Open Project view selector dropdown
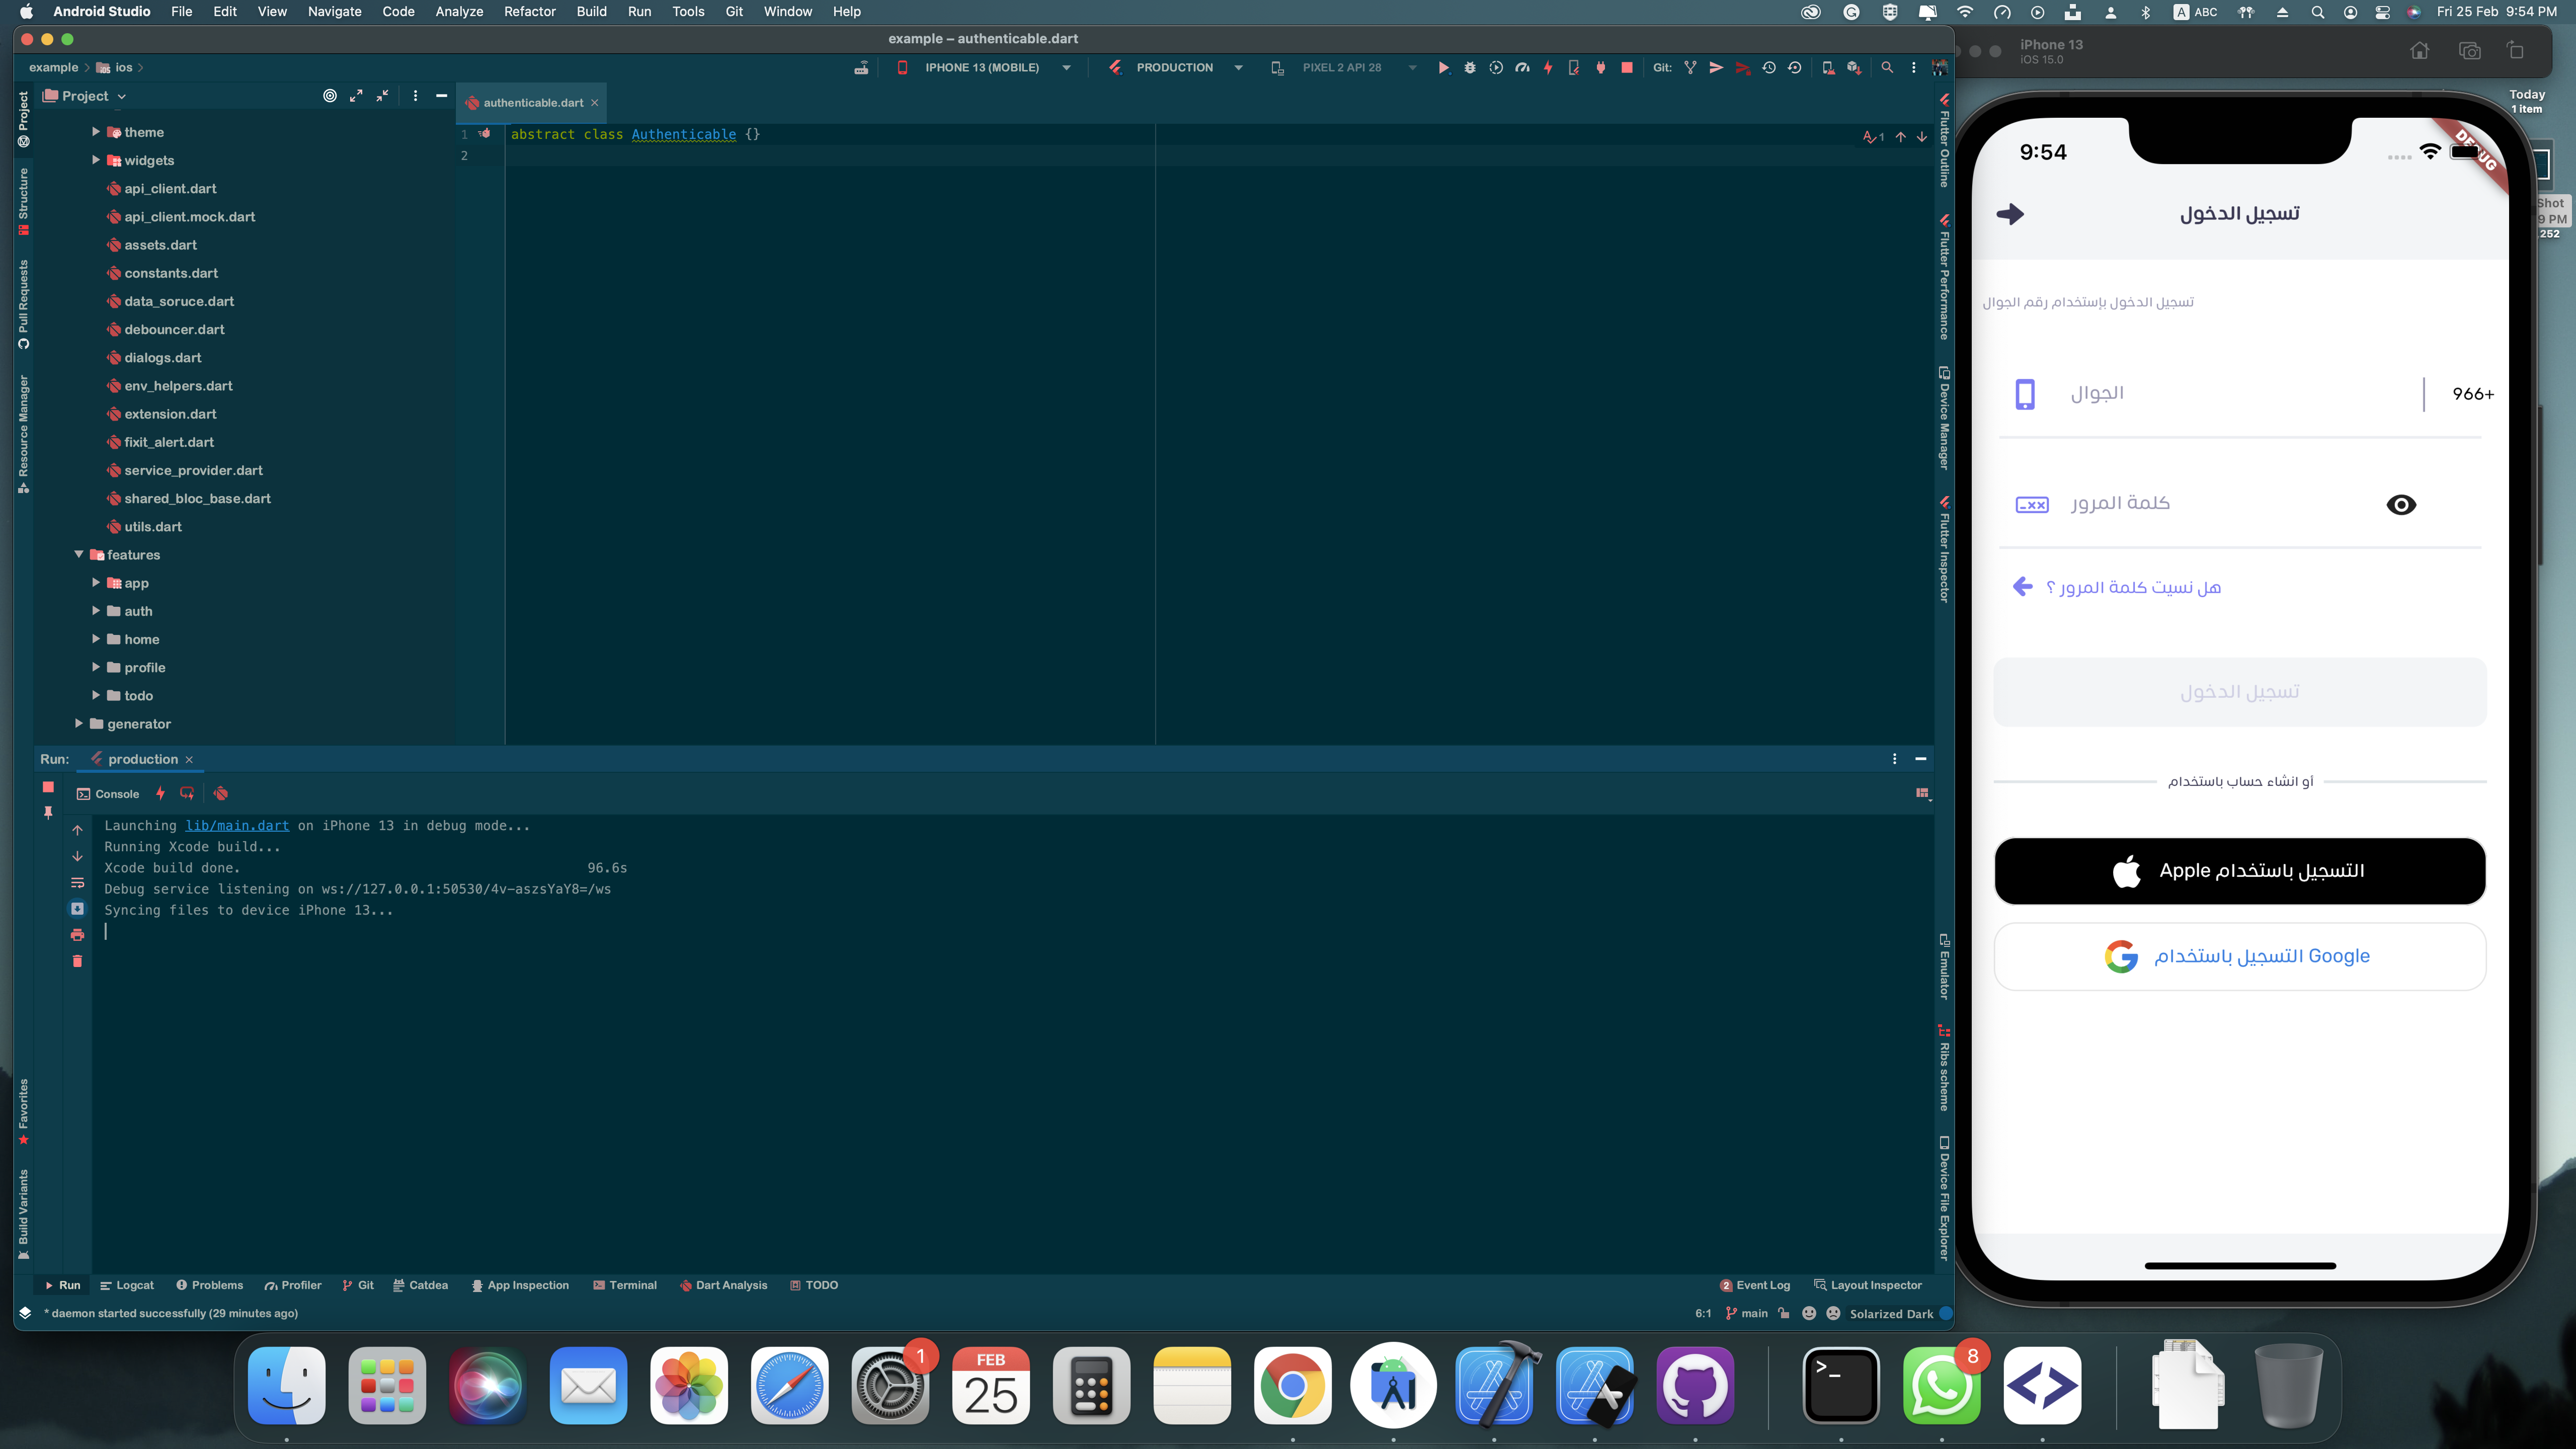This screenshot has width=2576, height=1449. [85, 96]
